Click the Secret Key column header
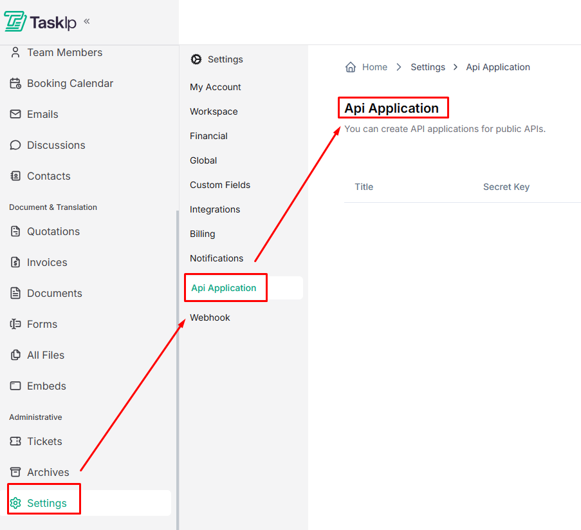This screenshot has width=581, height=530. tap(506, 187)
